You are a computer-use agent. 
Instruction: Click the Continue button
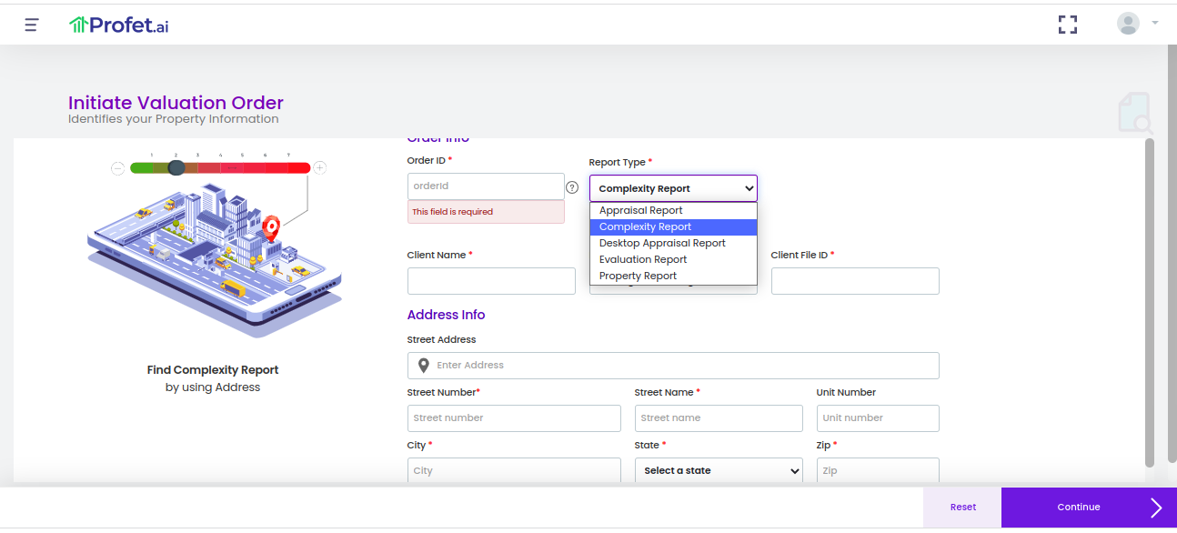click(x=1078, y=507)
